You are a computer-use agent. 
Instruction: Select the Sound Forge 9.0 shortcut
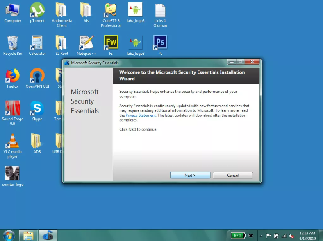(13, 113)
